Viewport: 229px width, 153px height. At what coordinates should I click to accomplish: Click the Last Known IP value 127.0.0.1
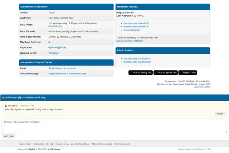pyautogui.click(x=138, y=16)
